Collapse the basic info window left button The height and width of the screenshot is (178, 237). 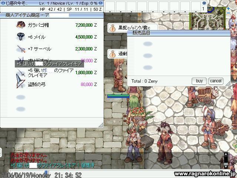point(3,3)
